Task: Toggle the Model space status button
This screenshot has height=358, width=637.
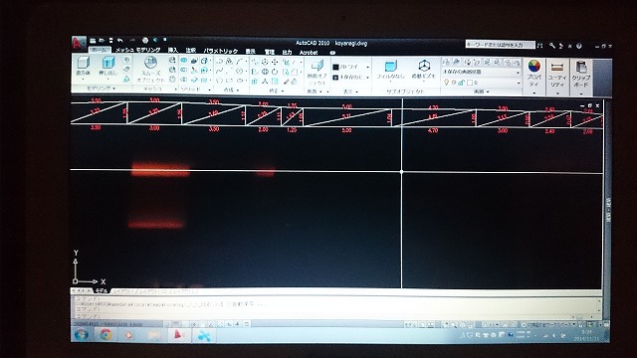Action: (411, 324)
